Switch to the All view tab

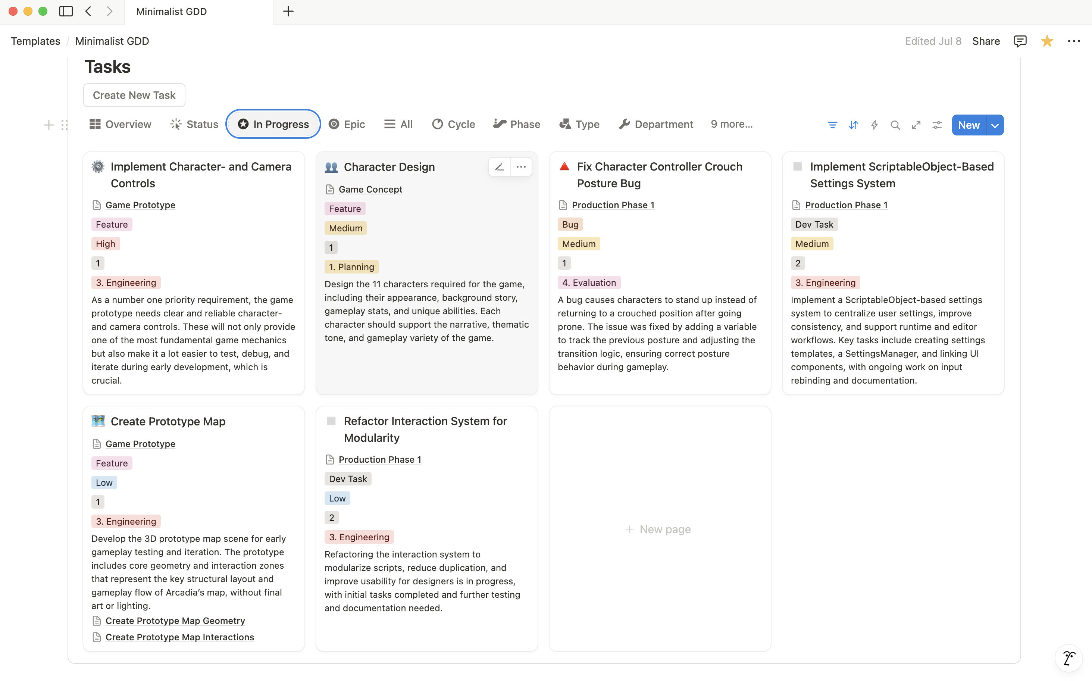pos(398,124)
